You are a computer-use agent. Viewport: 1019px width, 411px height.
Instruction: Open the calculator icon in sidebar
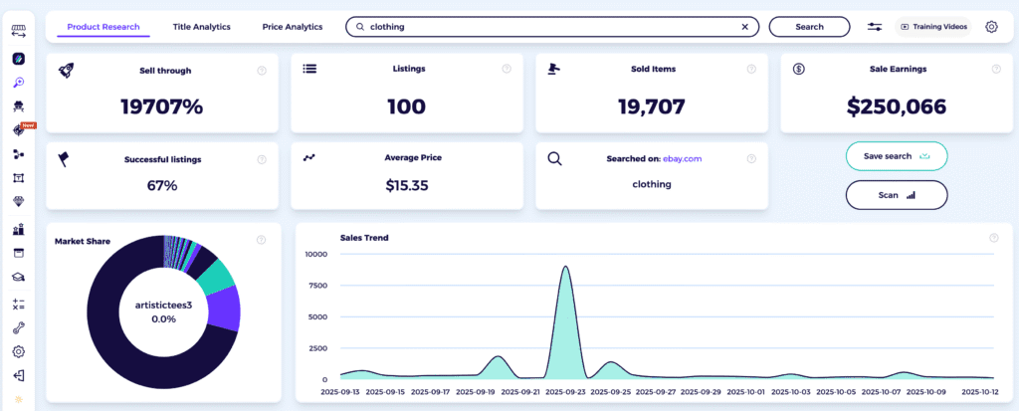[18, 303]
